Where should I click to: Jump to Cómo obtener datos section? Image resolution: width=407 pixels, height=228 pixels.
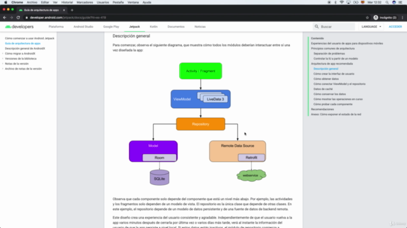[326, 79]
